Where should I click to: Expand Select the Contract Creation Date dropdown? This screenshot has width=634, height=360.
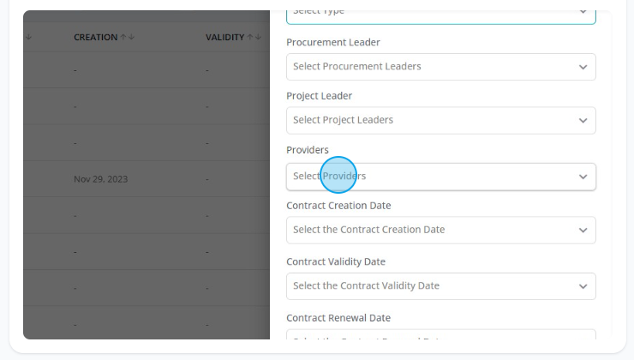[440, 230]
